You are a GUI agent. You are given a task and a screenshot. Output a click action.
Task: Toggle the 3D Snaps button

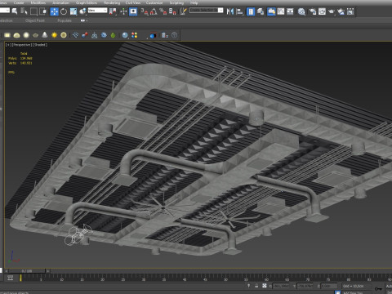pos(145,11)
